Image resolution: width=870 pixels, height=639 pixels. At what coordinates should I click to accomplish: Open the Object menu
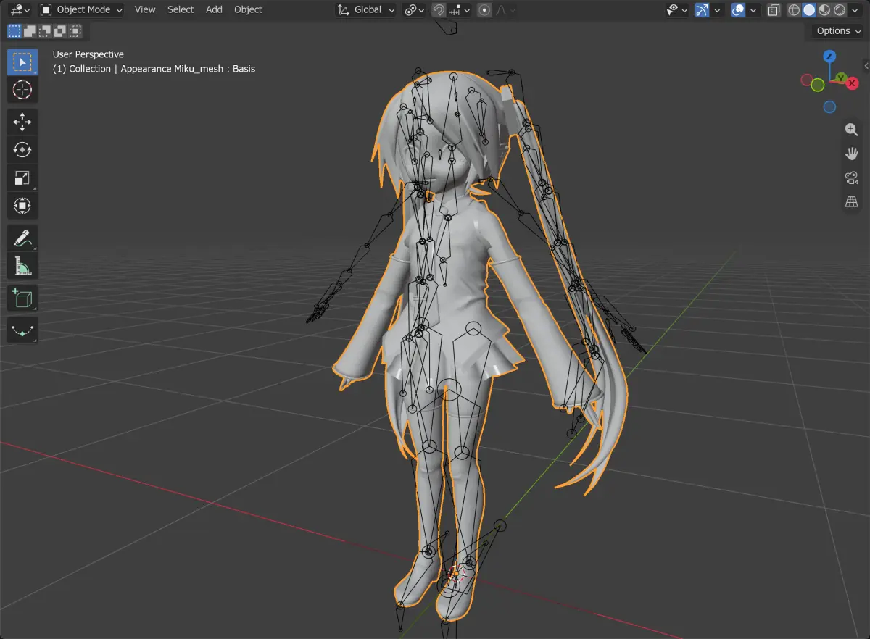[248, 10]
